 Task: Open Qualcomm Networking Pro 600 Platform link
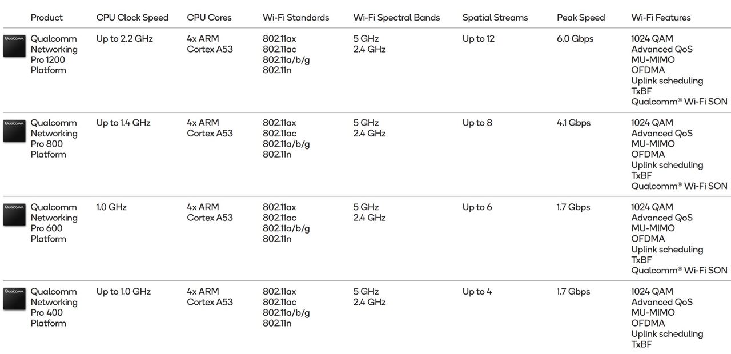point(54,223)
